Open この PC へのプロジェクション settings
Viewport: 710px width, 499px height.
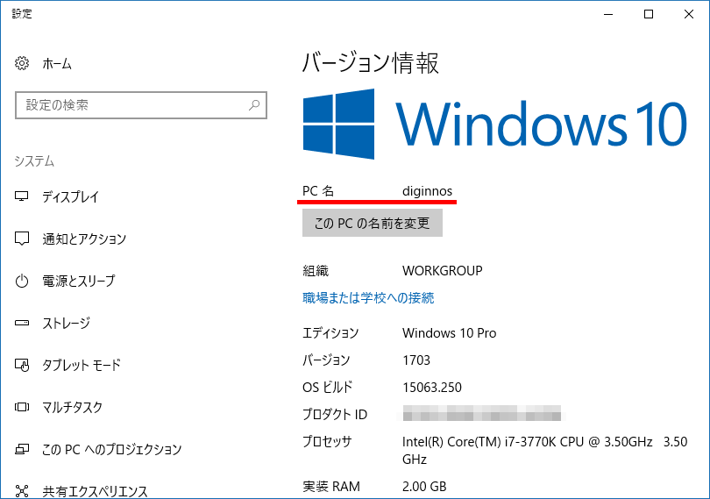coord(112,450)
